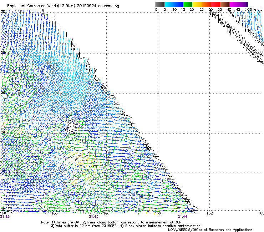The image size is (264, 232).
Task: Click the latitude label "30" on the left axis
Action: (3, 12)
